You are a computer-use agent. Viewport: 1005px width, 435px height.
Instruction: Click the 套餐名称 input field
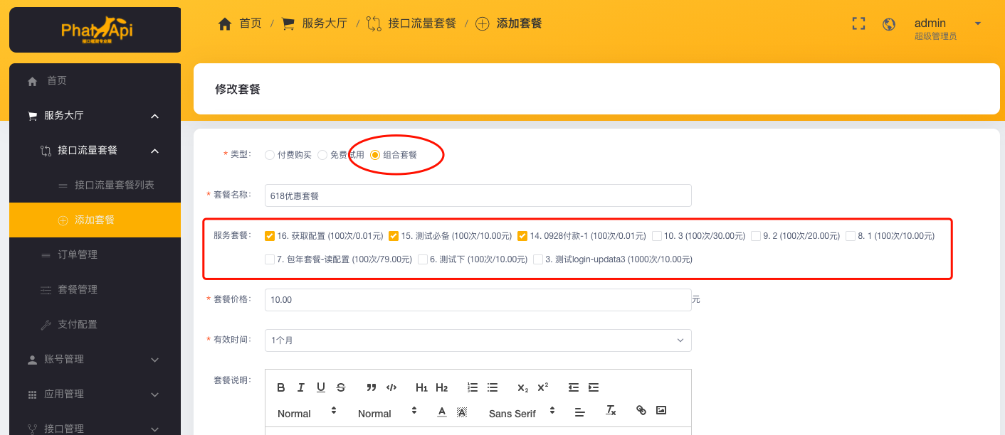(x=478, y=195)
